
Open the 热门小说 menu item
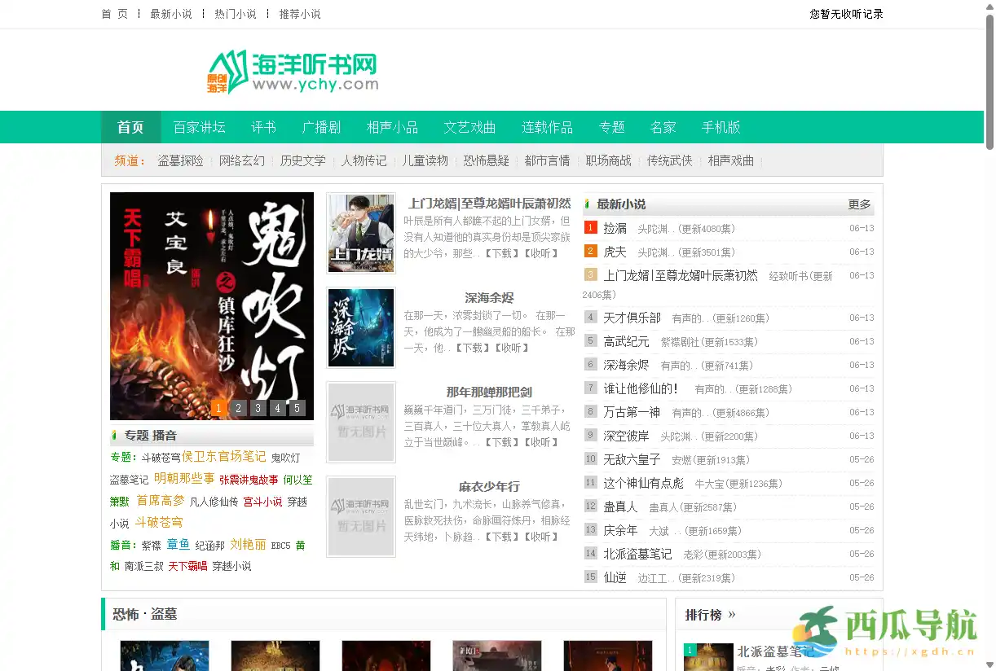click(x=236, y=13)
